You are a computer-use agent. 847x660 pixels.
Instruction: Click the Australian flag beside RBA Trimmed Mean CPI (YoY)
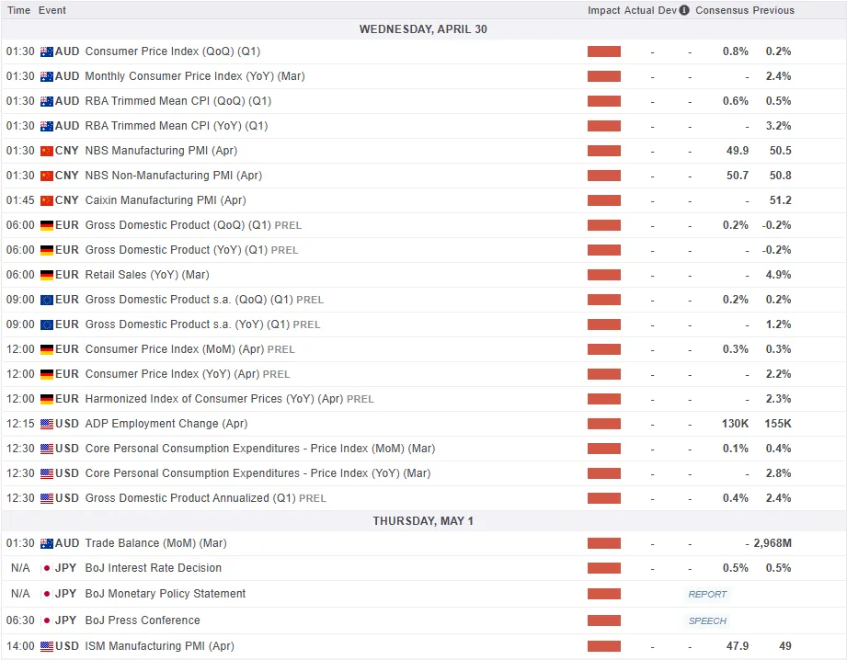tap(47, 126)
